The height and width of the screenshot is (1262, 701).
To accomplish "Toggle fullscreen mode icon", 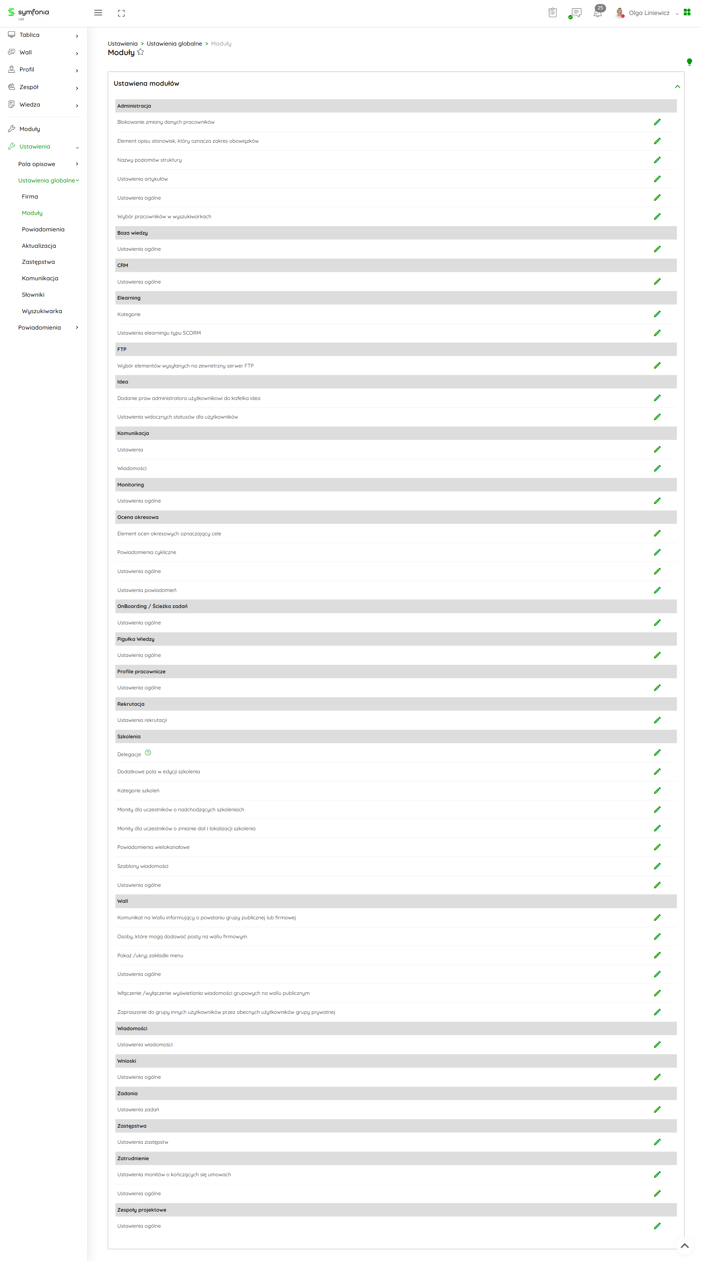I will point(122,13).
